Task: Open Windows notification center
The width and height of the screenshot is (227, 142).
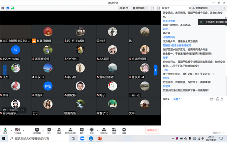Action: tap(221, 138)
